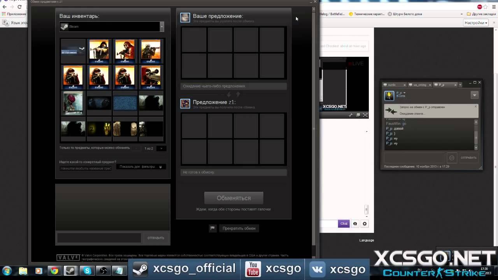498x280 pixels.
Task: Click the Language link below chat
Action: coord(366,240)
